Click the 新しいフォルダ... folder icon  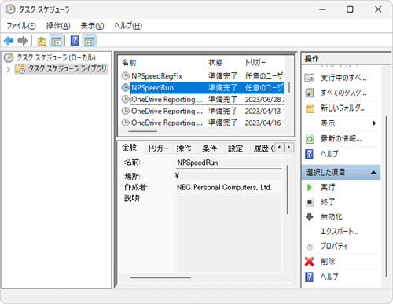310,108
